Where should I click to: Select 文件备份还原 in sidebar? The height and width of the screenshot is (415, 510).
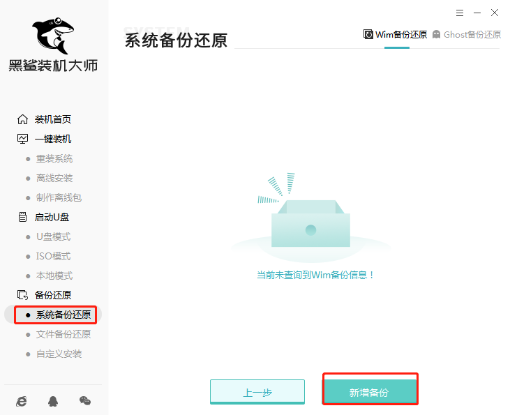pyautogui.click(x=63, y=334)
